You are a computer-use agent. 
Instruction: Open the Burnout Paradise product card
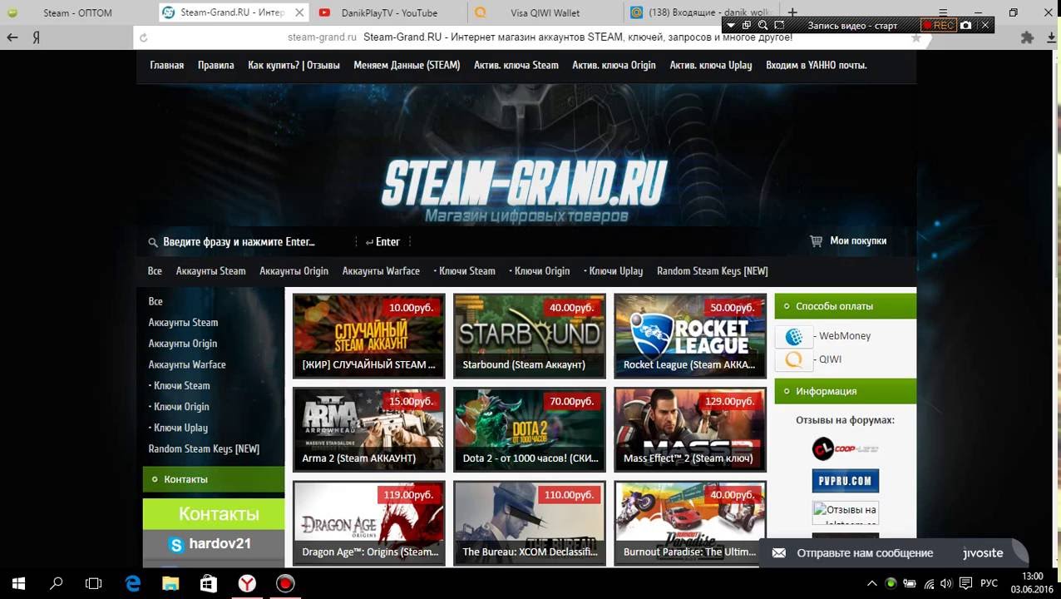click(x=690, y=522)
